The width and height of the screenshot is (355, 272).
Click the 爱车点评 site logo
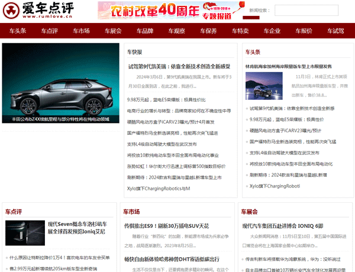point(38,11)
